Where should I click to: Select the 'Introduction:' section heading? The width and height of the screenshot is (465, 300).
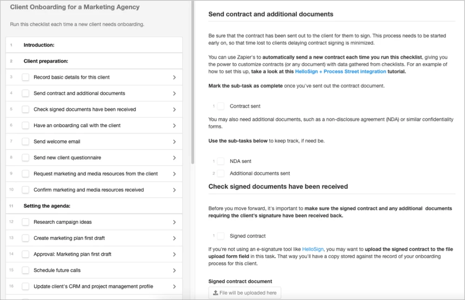(x=39, y=46)
